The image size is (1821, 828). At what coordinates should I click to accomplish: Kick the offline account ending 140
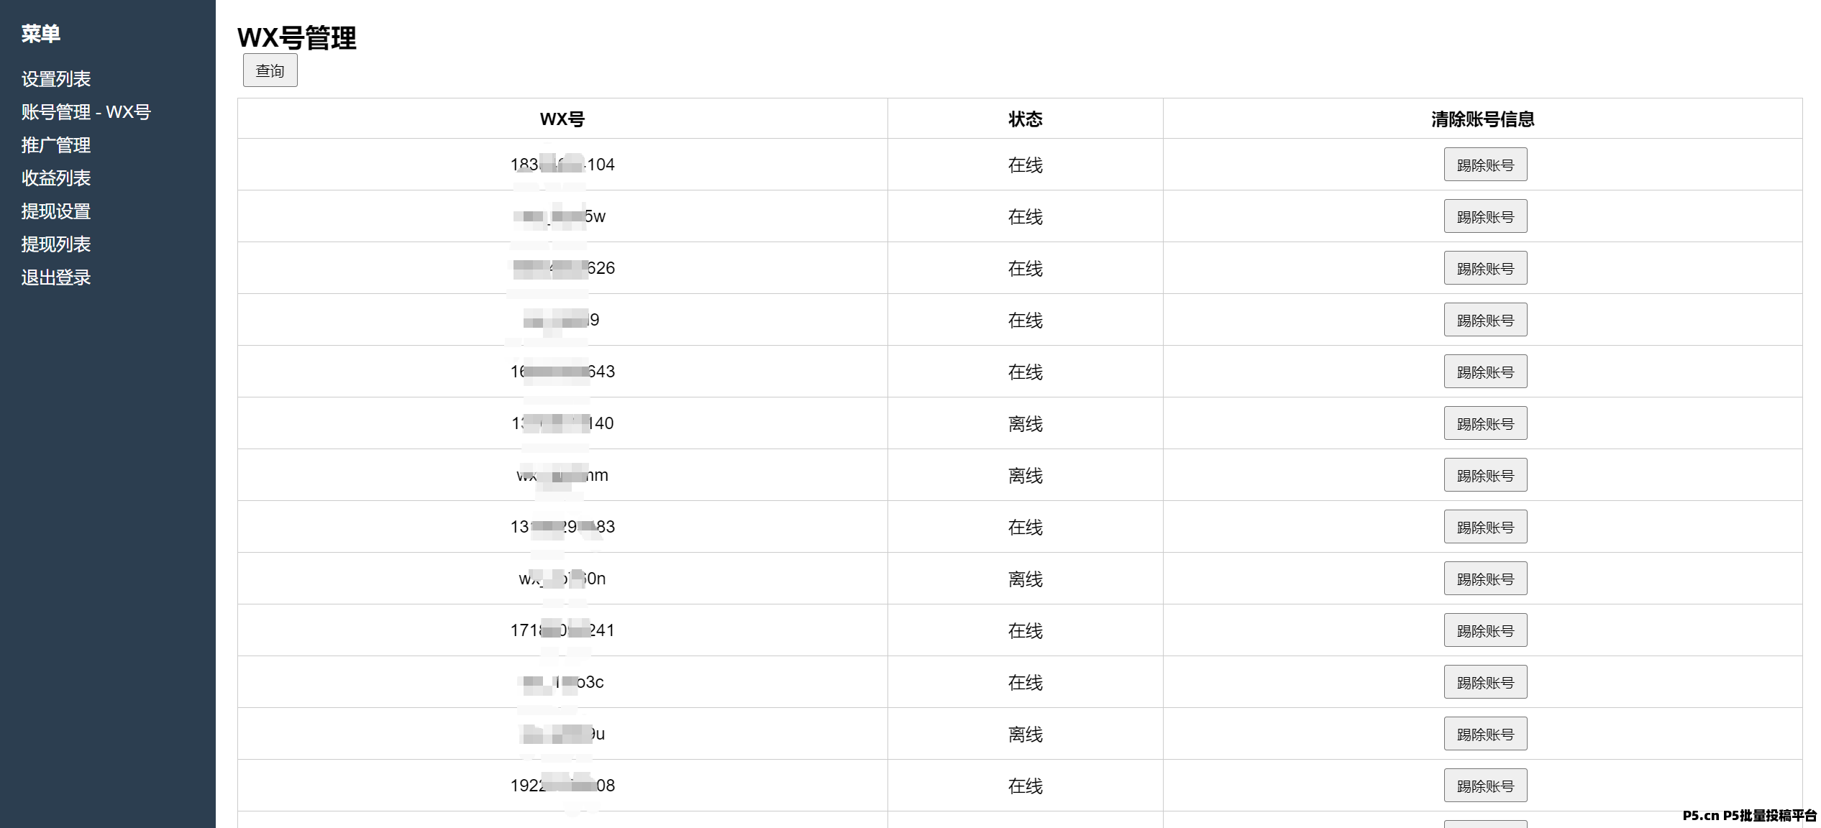pos(1485,423)
